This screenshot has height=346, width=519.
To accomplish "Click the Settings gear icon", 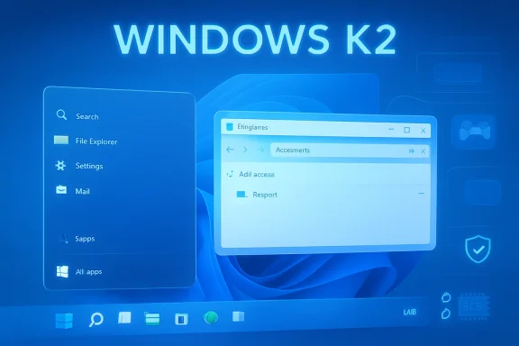I will (x=60, y=165).
